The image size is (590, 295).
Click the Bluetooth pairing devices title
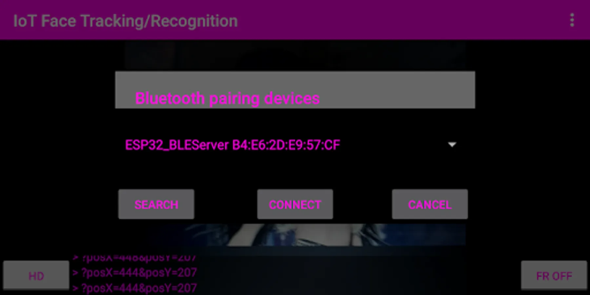pos(227,98)
